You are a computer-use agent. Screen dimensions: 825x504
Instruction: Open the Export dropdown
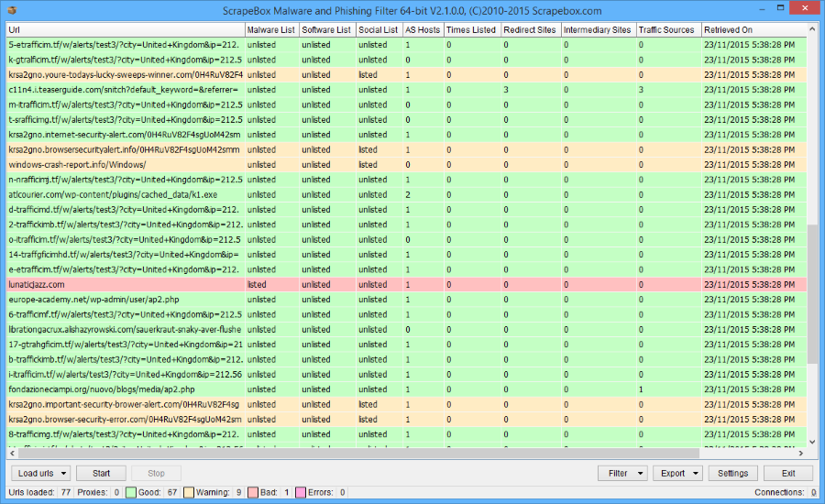pos(677,474)
